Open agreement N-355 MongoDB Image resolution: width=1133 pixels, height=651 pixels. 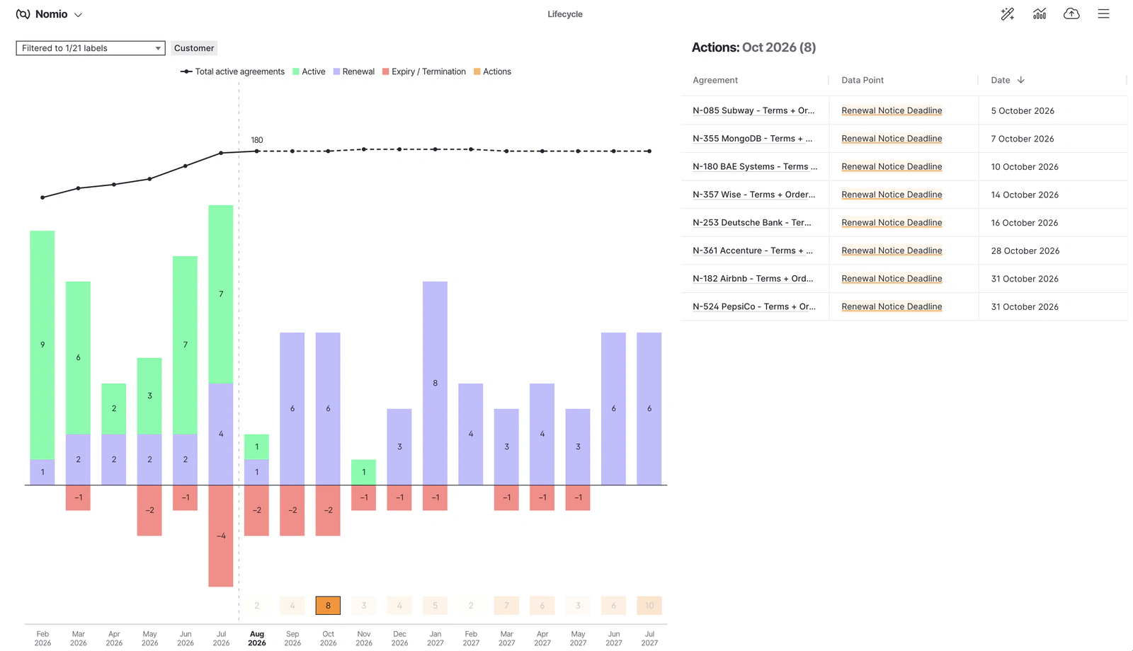click(753, 139)
